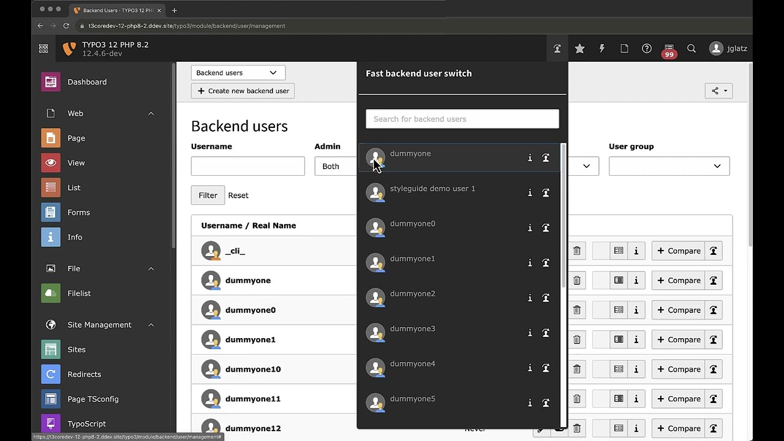Apply the Filter button

(208, 195)
